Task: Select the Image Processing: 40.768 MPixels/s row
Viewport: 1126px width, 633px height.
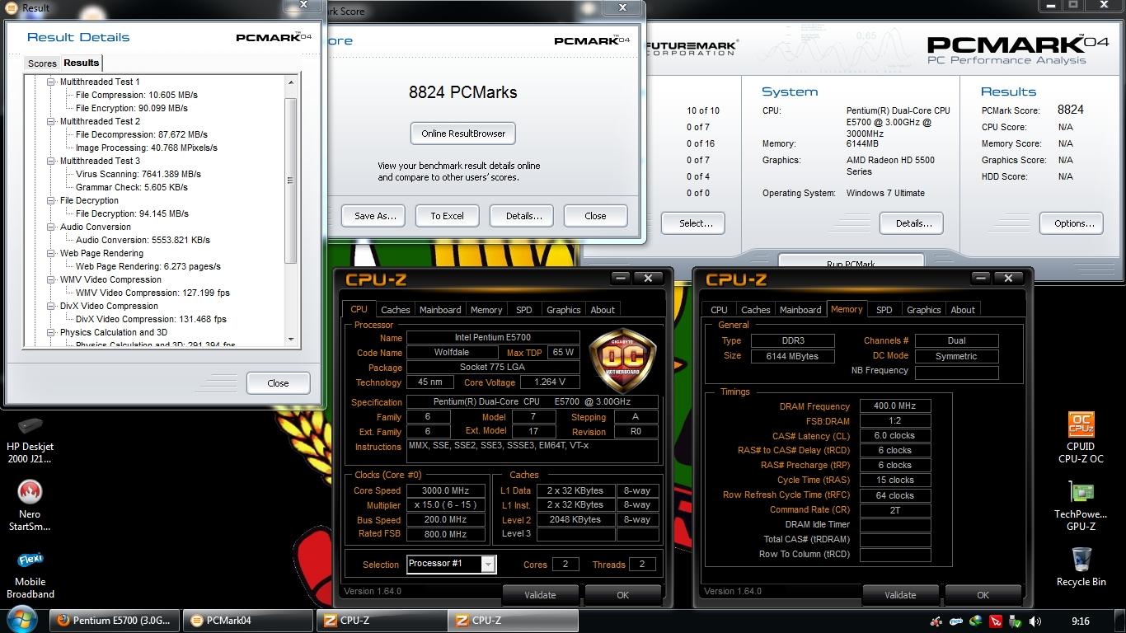Action: coord(146,148)
